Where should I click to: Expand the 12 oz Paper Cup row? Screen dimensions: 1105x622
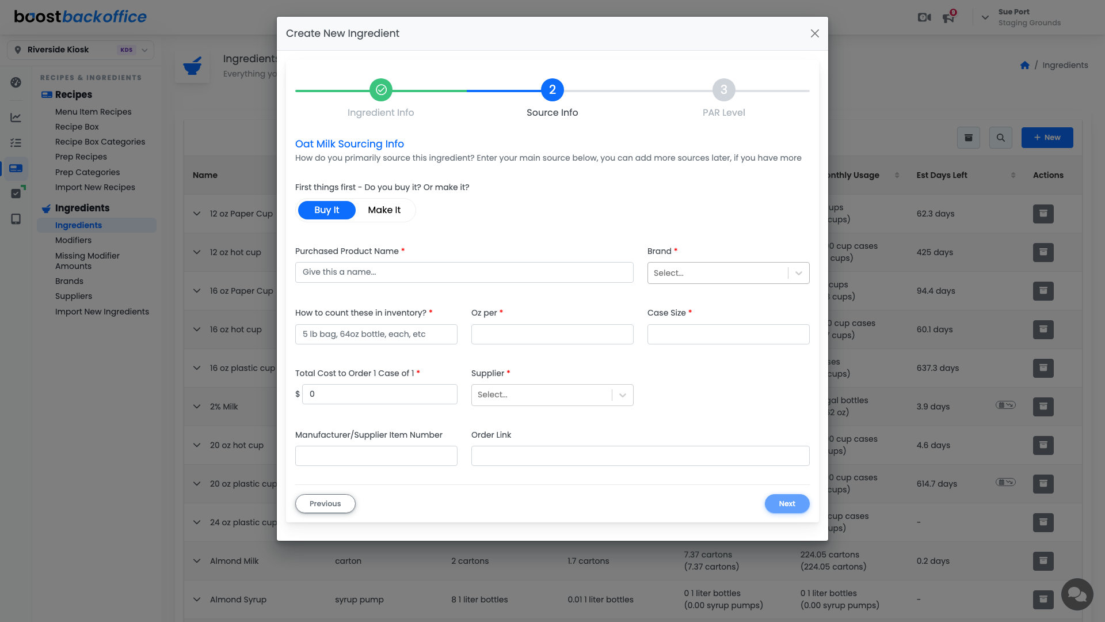(197, 214)
